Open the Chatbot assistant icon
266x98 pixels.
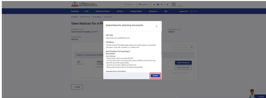[253, 93]
